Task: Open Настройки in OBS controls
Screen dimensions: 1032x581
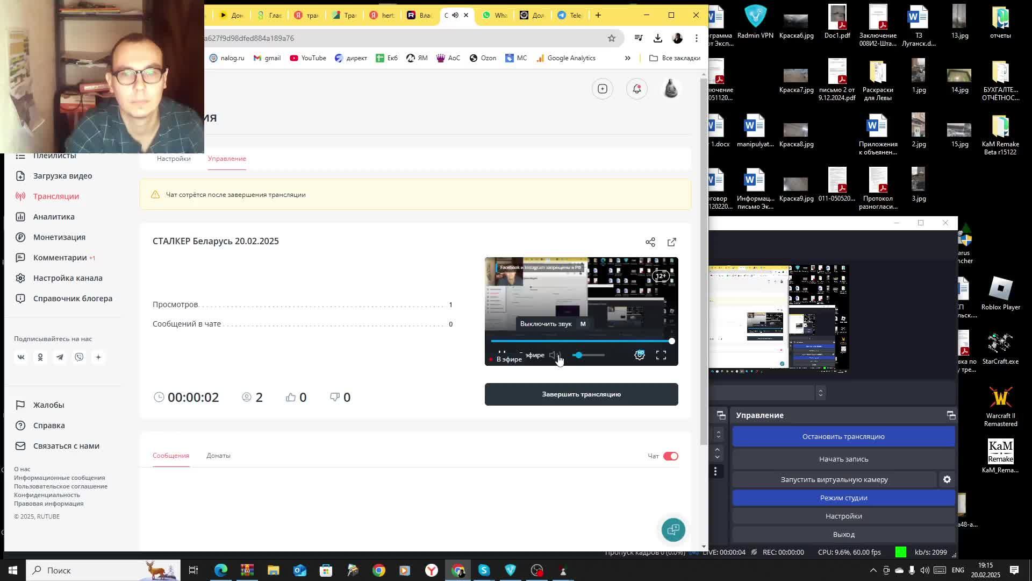Action: pos(843,516)
